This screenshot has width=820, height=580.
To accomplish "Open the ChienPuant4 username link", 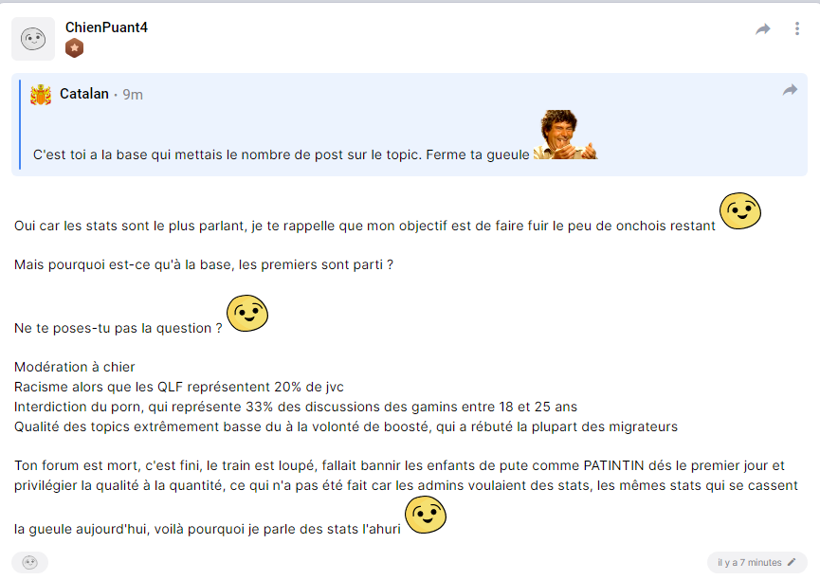I will pyautogui.click(x=106, y=27).
